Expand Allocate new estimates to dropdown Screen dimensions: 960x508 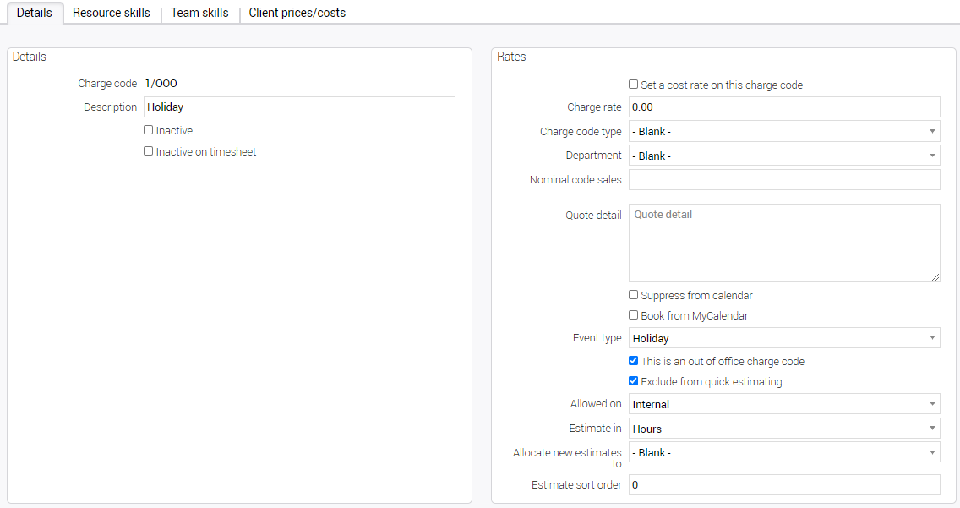[x=783, y=452]
